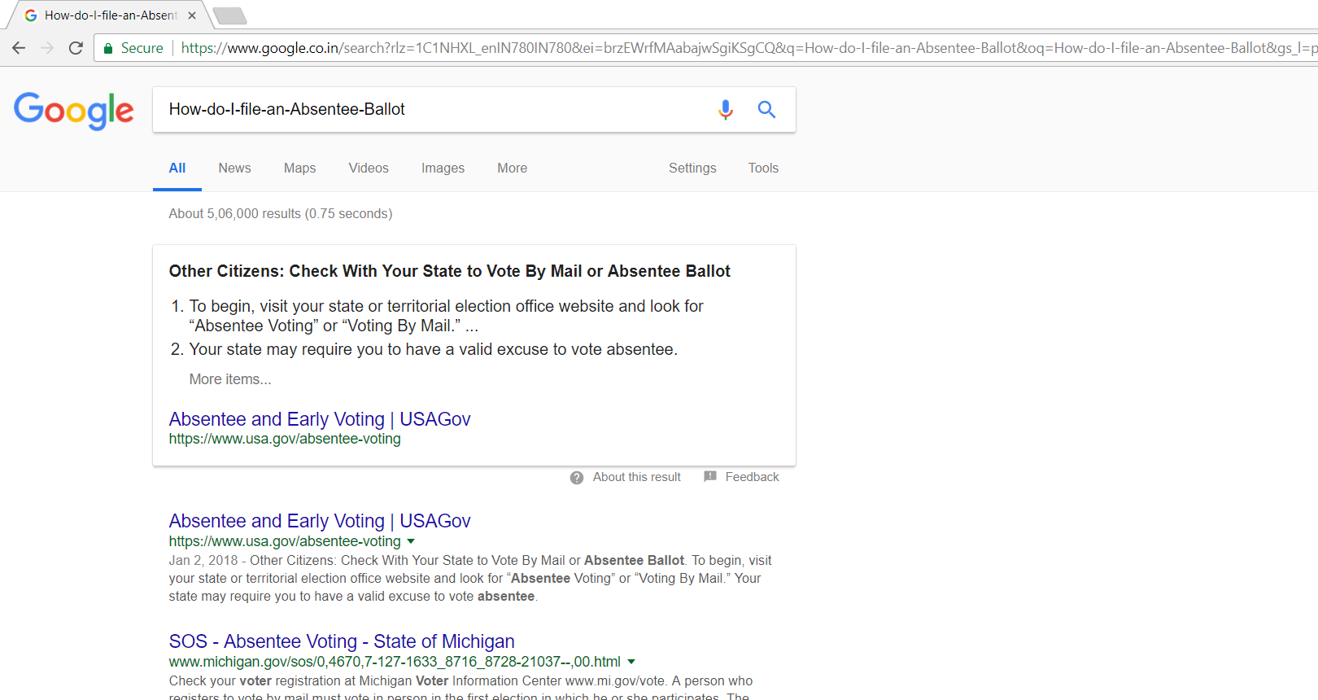Click snippet step 1 about election office website
Viewport: 1318px width, 700px height.
pyautogui.click(x=447, y=316)
